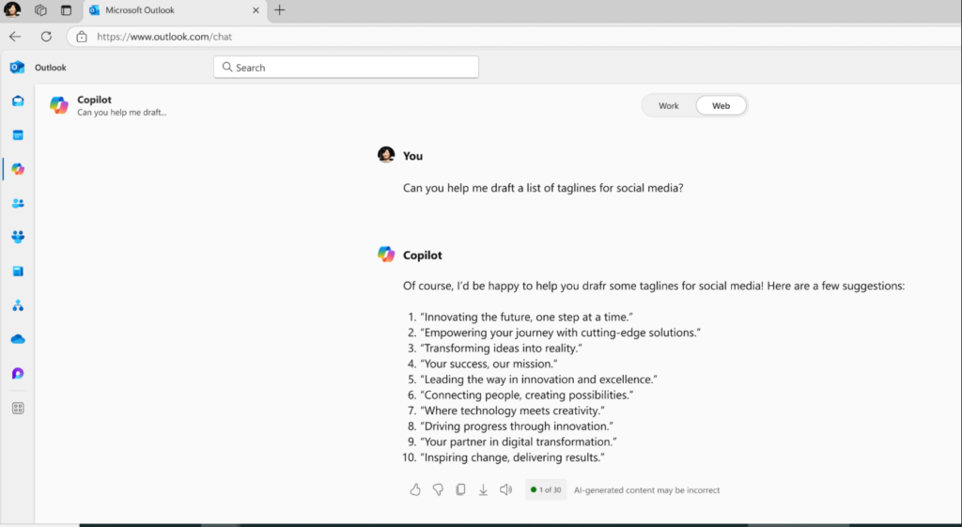Reload the page with Refresh button
Image resolution: width=962 pixels, height=527 pixels.
[46, 37]
